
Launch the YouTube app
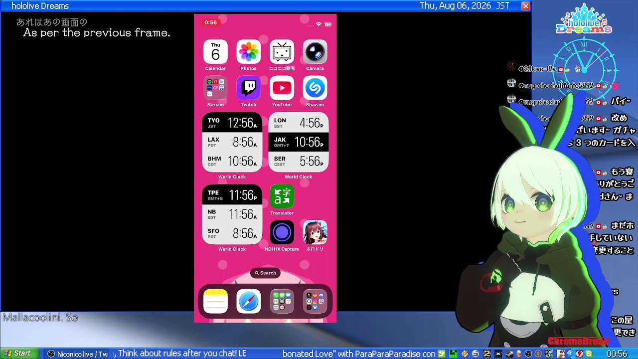(x=282, y=88)
